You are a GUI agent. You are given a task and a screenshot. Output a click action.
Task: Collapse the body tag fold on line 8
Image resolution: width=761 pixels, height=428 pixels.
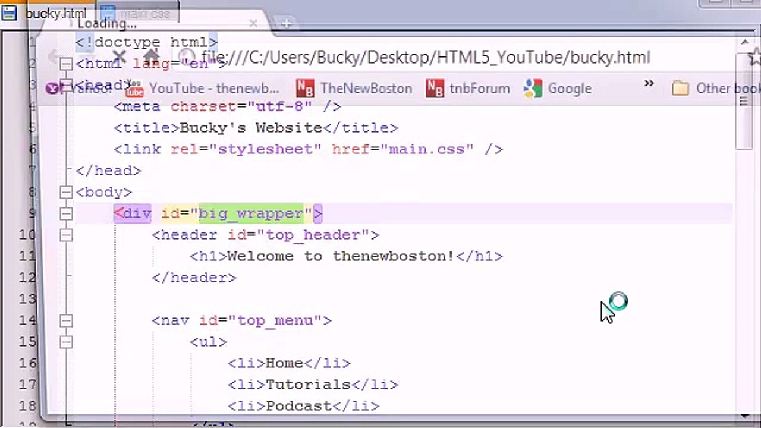tap(66, 192)
